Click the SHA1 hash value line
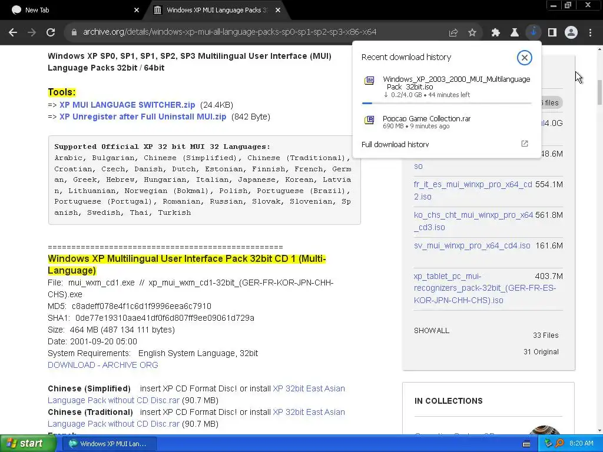The width and height of the screenshot is (603, 452). [x=151, y=318]
